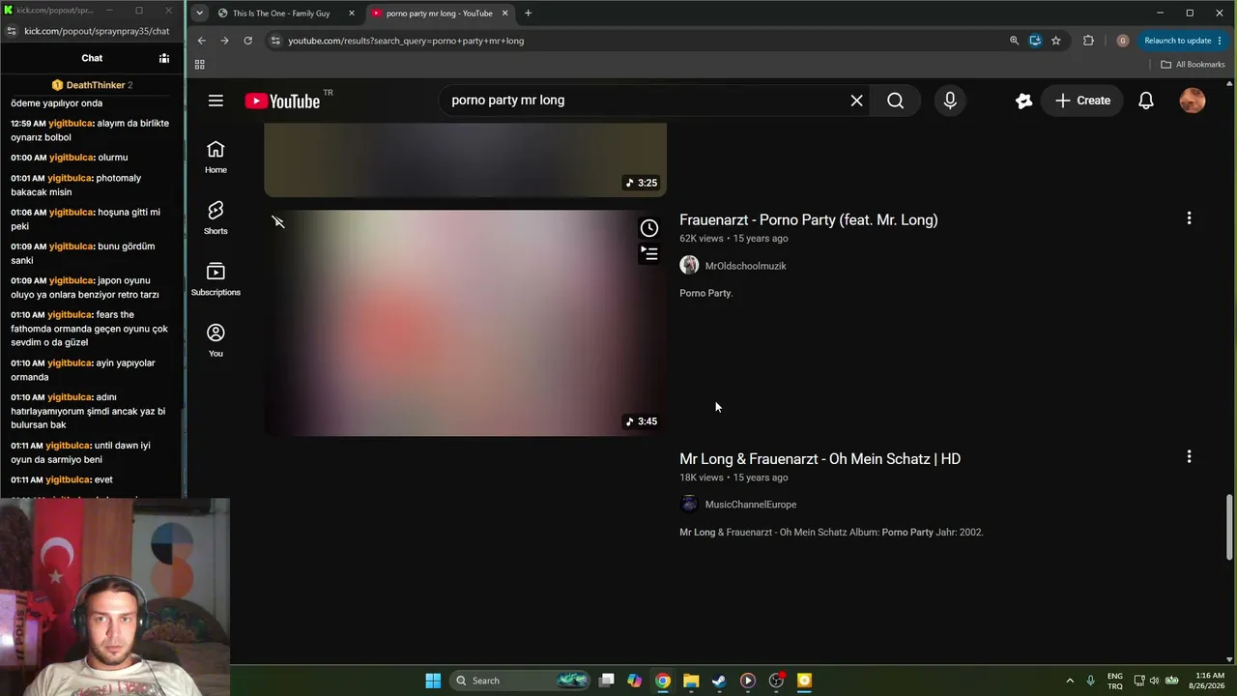1237x696 pixels.
Task: Open Chrome apps grid in bookmarks bar
Action: [200, 65]
